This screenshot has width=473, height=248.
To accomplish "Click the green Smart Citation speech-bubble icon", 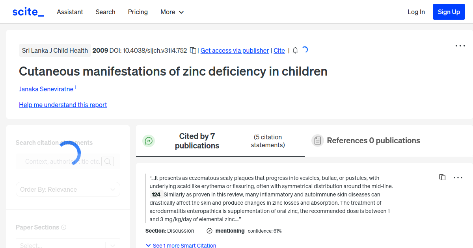I will 149,141.
